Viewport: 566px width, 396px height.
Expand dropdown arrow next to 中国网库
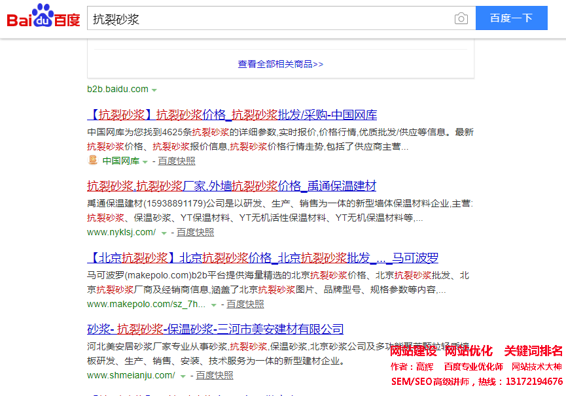coord(145,161)
